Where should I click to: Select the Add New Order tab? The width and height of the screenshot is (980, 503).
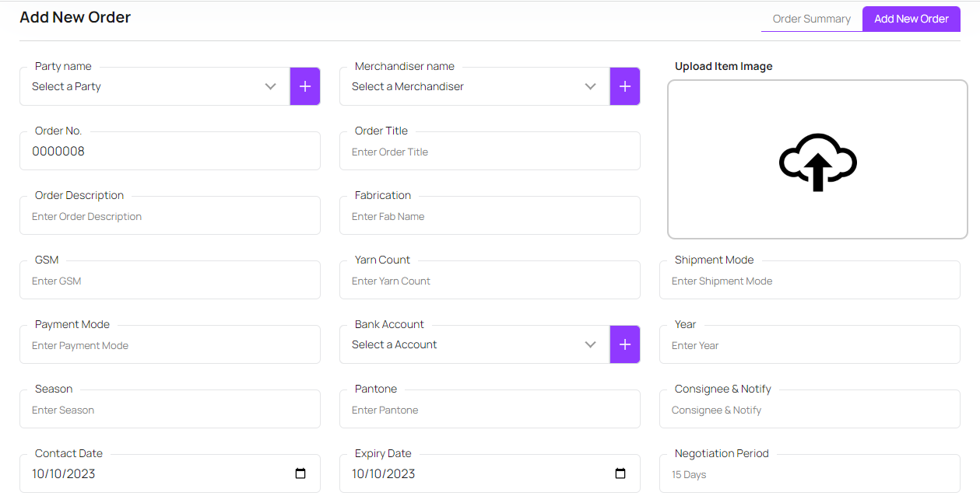(911, 19)
